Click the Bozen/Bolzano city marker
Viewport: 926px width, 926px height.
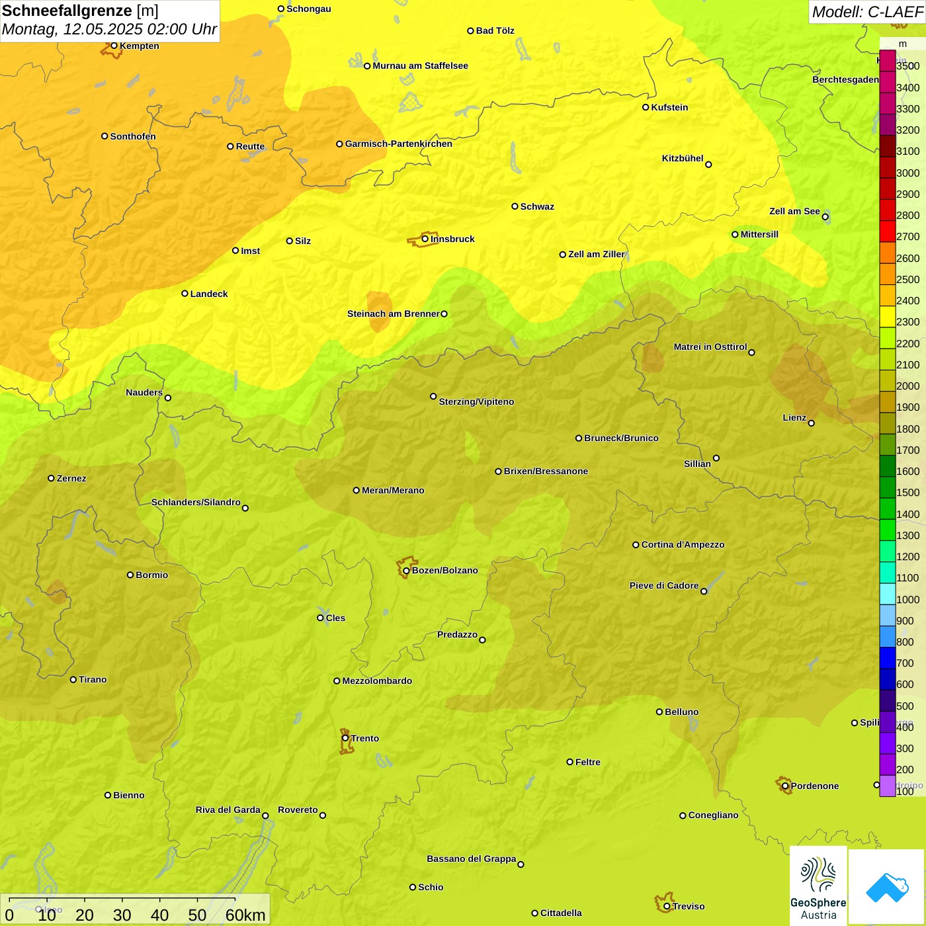pos(406,570)
